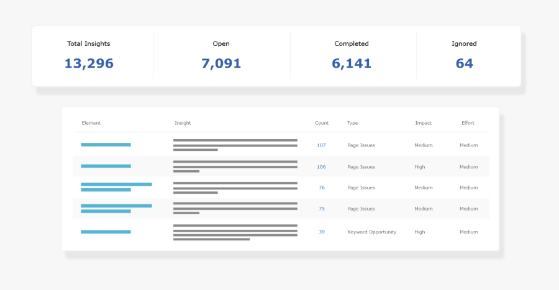Sort by the Element column header
Viewport: 559px width, 290px height.
tap(91, 123)
